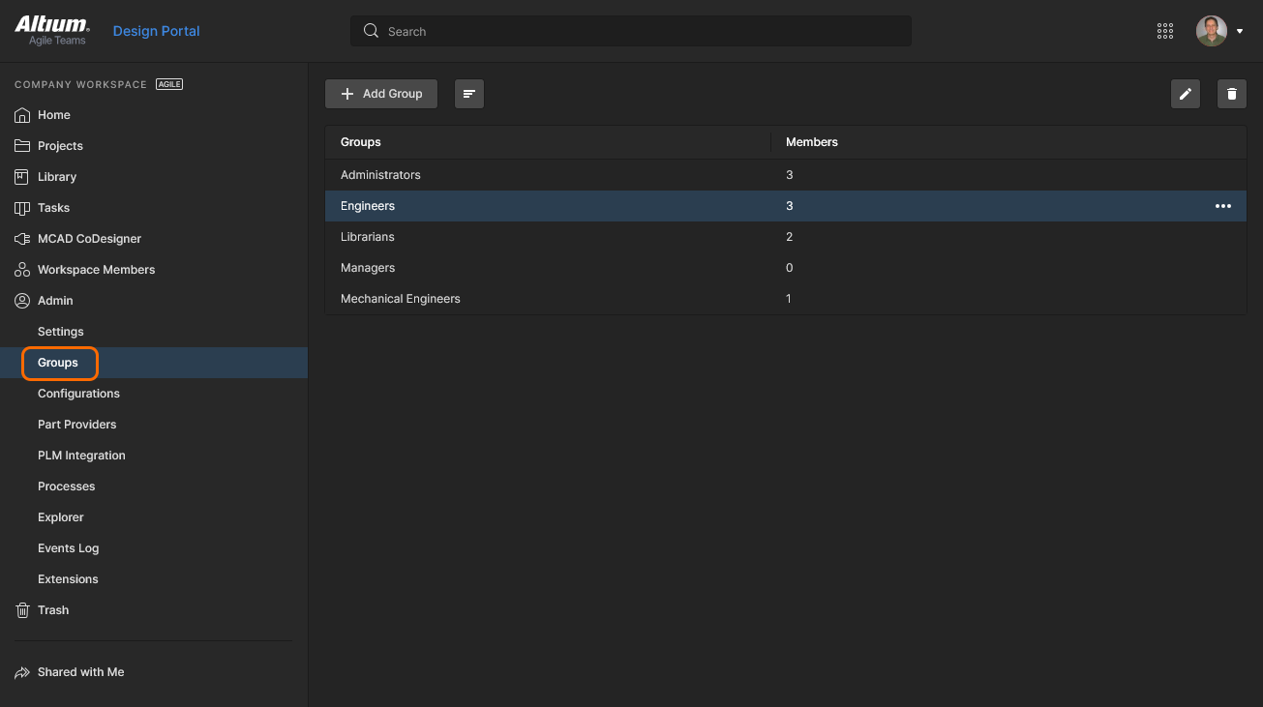Screen dimensions: 1263x707
Task: Open Trash in the sidebar
Action: tap(53, 610)
